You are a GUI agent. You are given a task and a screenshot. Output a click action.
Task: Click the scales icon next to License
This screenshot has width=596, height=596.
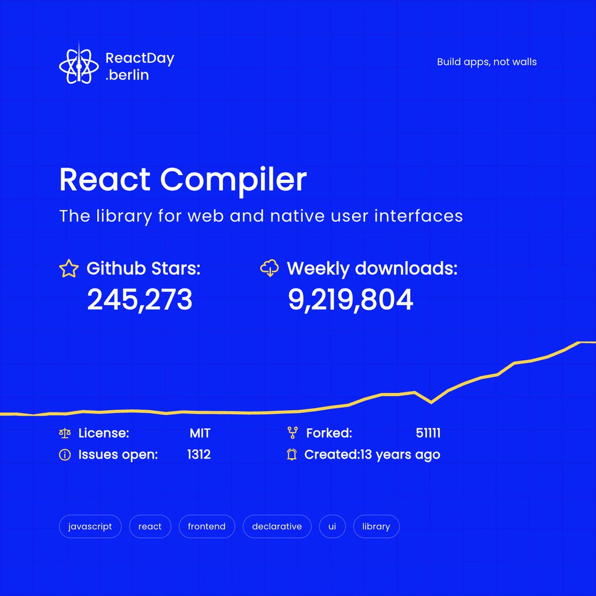coord(65,433)
